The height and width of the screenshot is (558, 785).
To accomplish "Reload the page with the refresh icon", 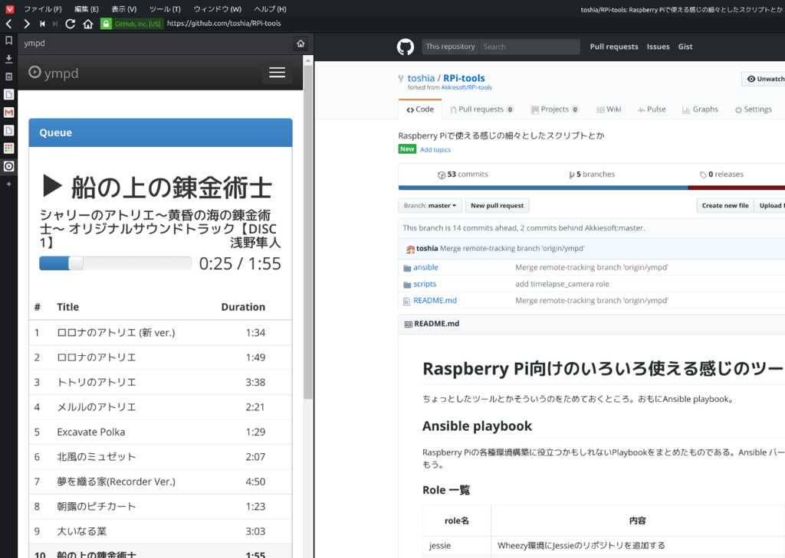I will click(70, 24).
